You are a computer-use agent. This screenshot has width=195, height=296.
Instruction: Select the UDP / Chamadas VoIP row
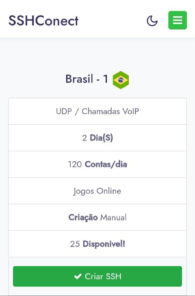[x=97, y=111]
